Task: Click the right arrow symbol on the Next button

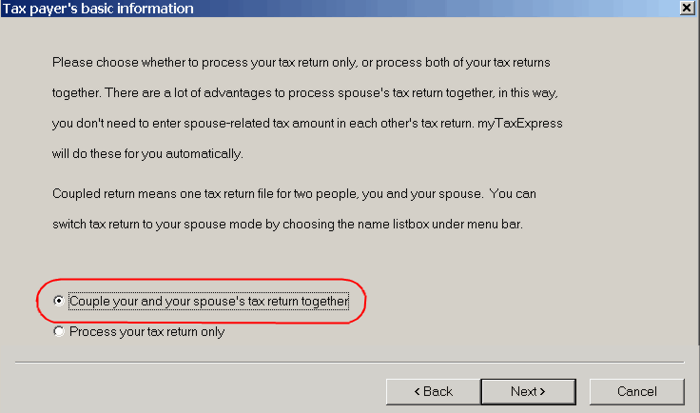Action: [x=542, y=391]
